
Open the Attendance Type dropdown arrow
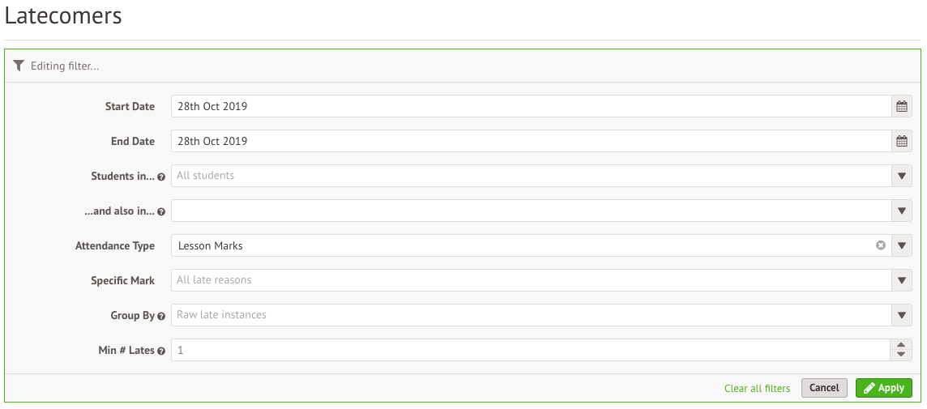901,245
